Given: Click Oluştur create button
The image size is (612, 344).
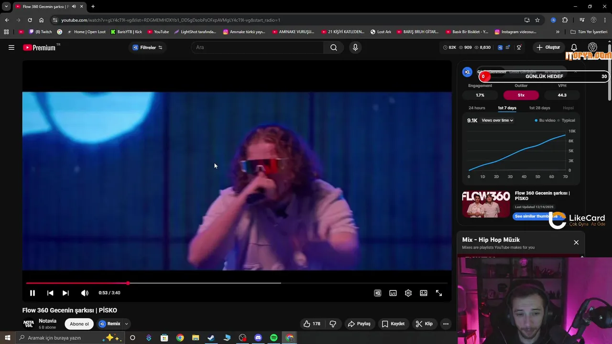Looking at the screenshot, I should [x=548, y=47].
